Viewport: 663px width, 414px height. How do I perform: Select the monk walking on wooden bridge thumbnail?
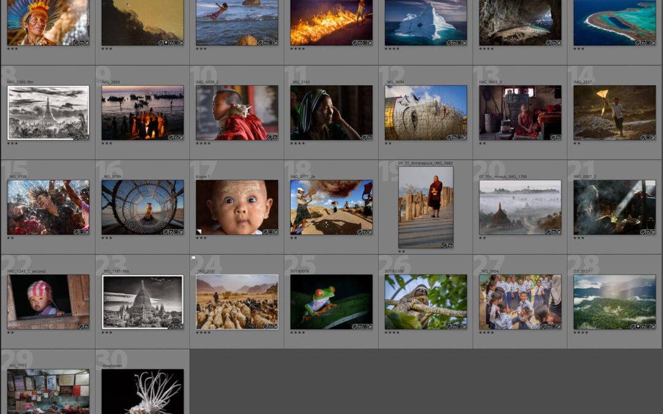pyautogui.click(x=426, y=207)
